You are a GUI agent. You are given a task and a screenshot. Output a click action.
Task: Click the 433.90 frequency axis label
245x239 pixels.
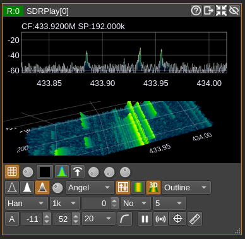point(102,83)
